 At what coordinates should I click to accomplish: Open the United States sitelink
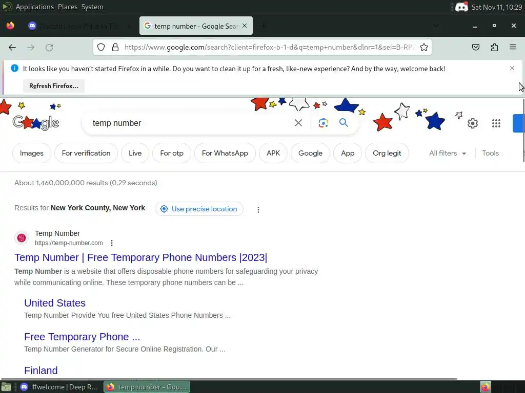click(55, 303)
